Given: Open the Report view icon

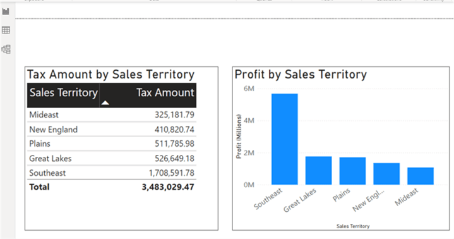Looking at the screenshot, I should point(6,11).
